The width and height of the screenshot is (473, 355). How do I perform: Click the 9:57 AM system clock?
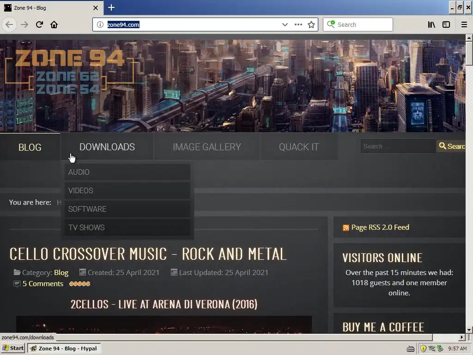click(457, 349)
